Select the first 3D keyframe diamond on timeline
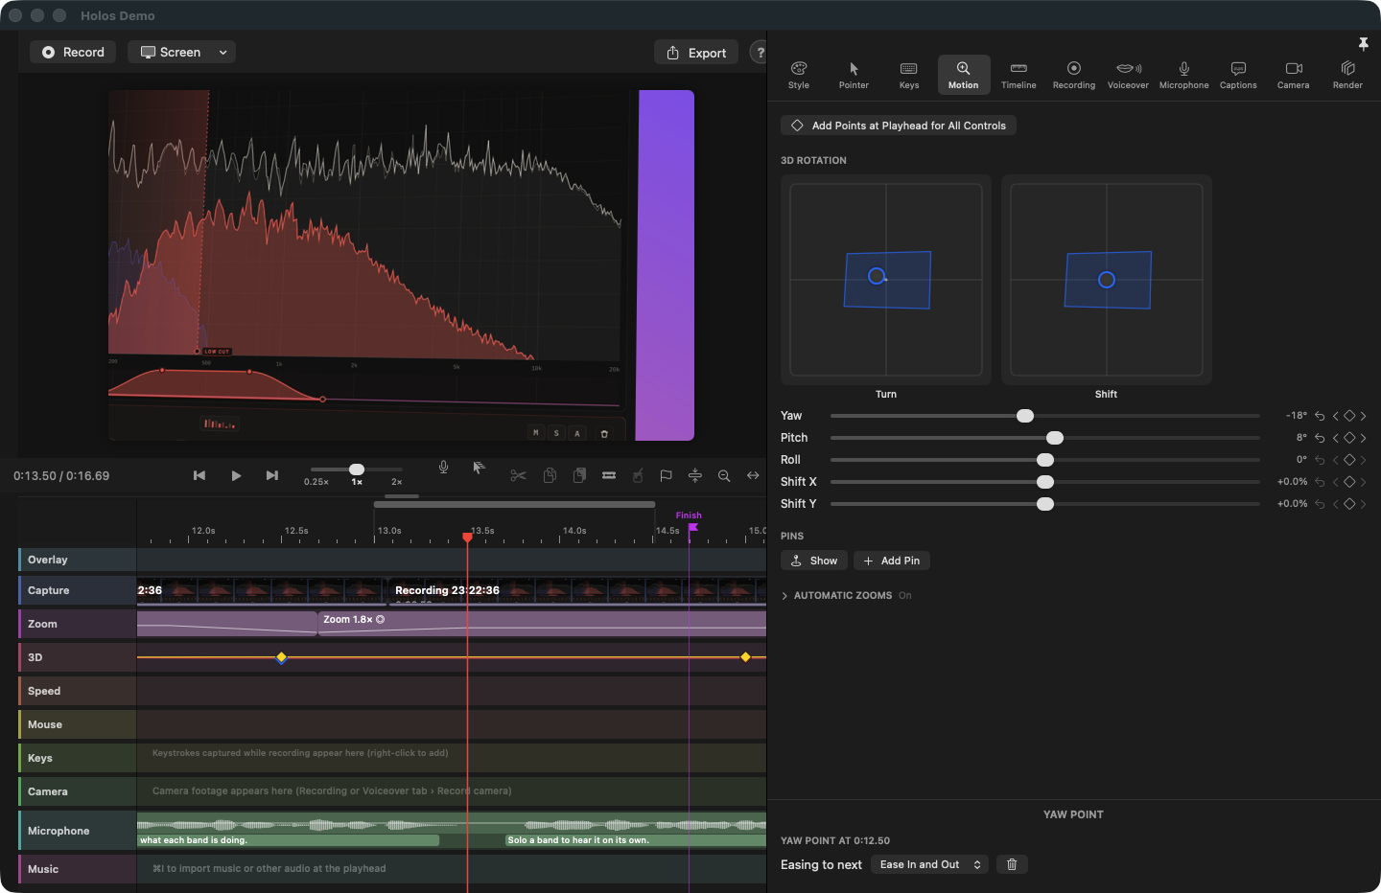This screenshot has width=1381, height=893. coord(281,657)
